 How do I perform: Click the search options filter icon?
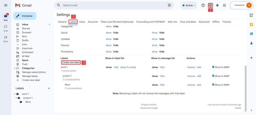point(169,5)
